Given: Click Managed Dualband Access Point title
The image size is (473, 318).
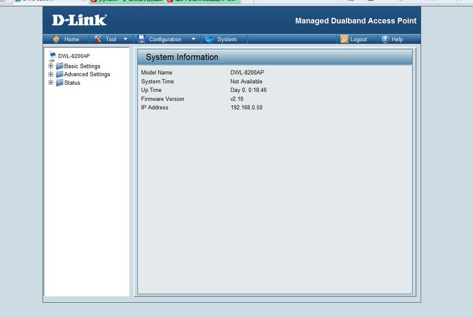Looking at the screenshot, I should (x=356, y=21).
